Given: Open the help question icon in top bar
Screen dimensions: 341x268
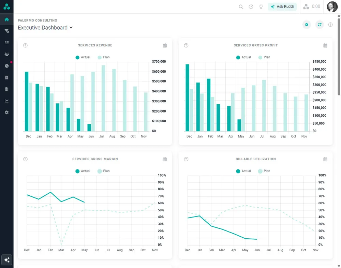Looking at the screenshot, I should [x=251, y=7].
